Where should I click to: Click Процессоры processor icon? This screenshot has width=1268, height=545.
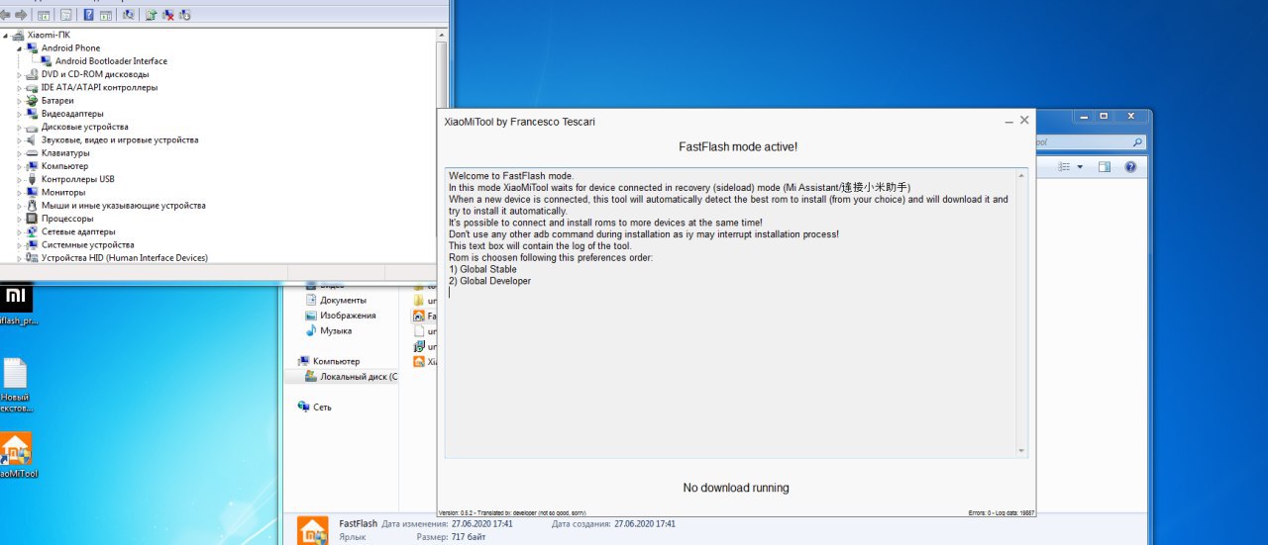(x=32, y=219)
